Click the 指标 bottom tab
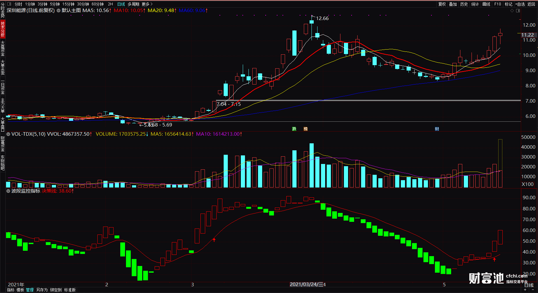Image resolution: width=538 pixels, height=293 pixels. (10, 290)
